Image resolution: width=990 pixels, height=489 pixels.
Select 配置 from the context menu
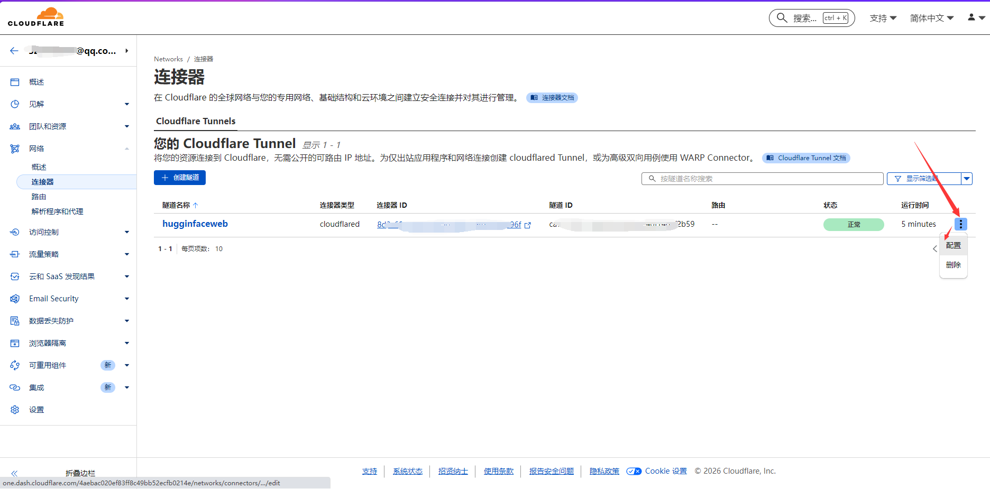[953, 245]
